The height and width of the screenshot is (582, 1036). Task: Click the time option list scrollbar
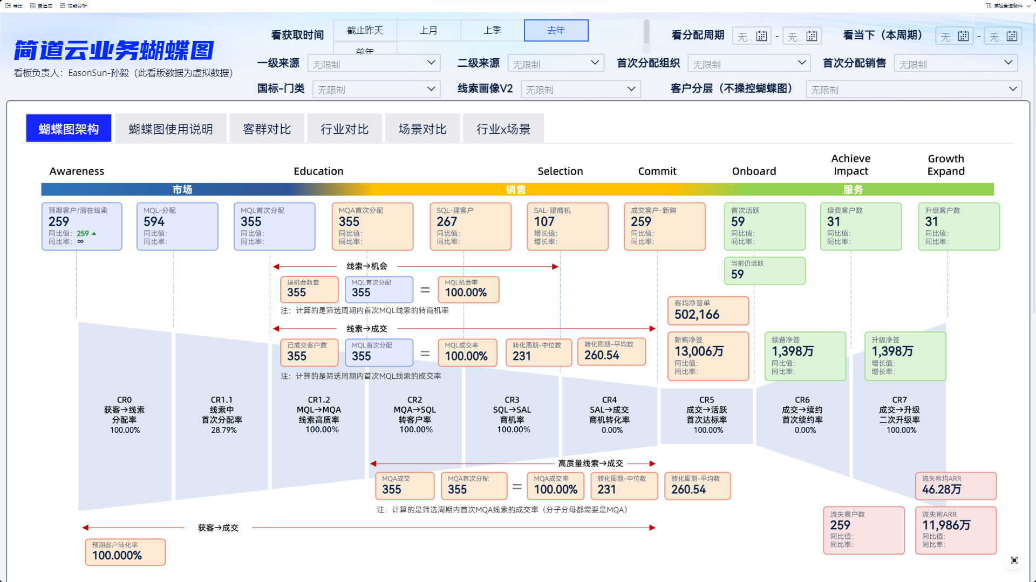[646, 32]
